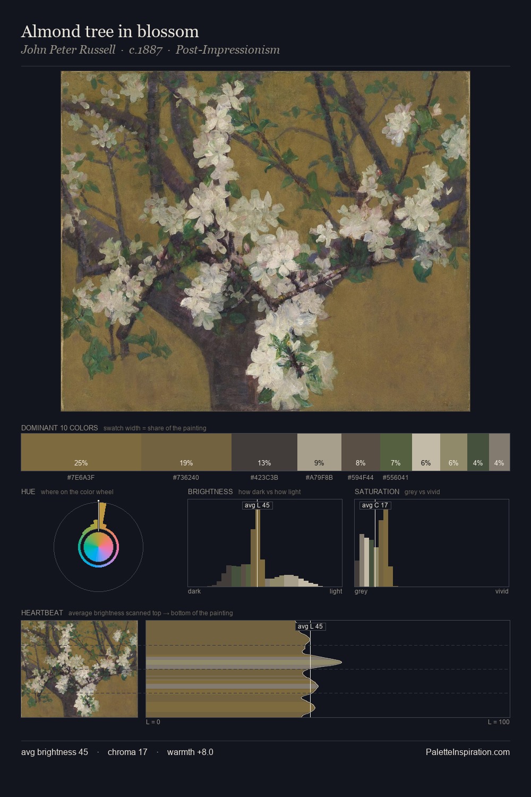
Task: Pick the 6% khaki swatch
Action: 453,452
